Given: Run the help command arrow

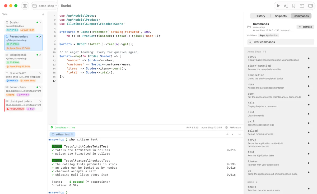Looking at the screenshot, I should [x=309, y=104].
